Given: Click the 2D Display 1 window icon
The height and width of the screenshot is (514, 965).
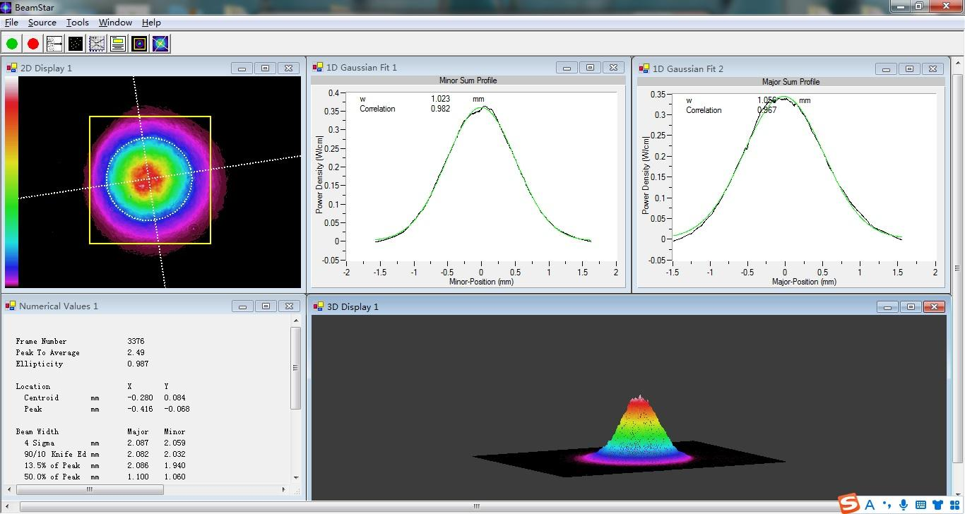Looking at the screenshot, I should pos(12,68).
